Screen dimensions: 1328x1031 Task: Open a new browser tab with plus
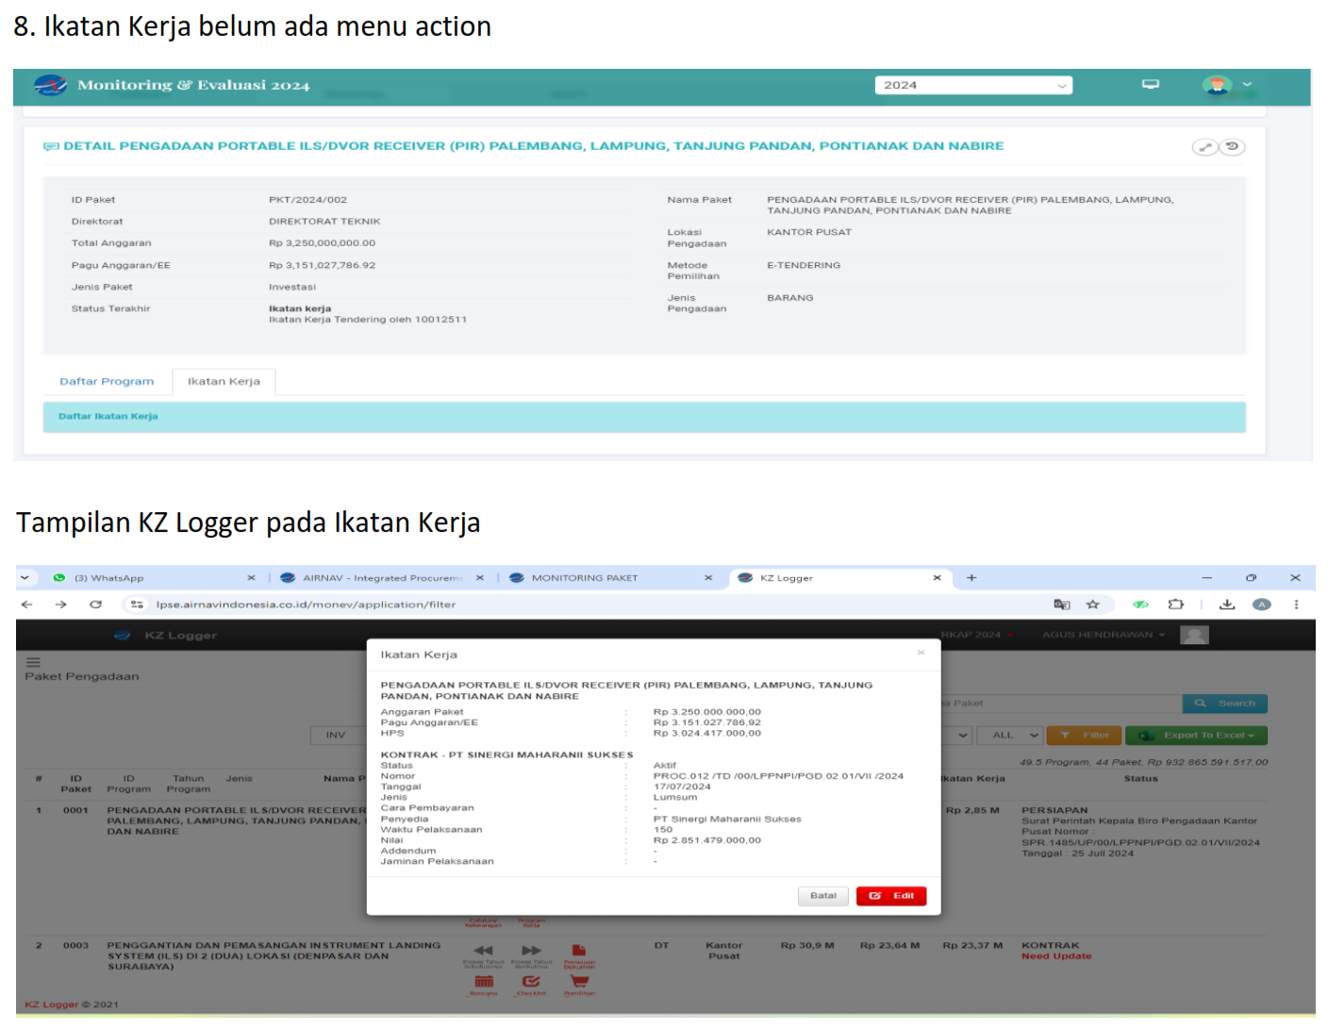point(971,578)
